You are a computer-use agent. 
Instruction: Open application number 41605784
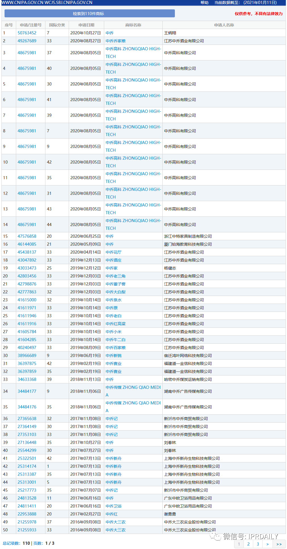click(x=27, y=332)
